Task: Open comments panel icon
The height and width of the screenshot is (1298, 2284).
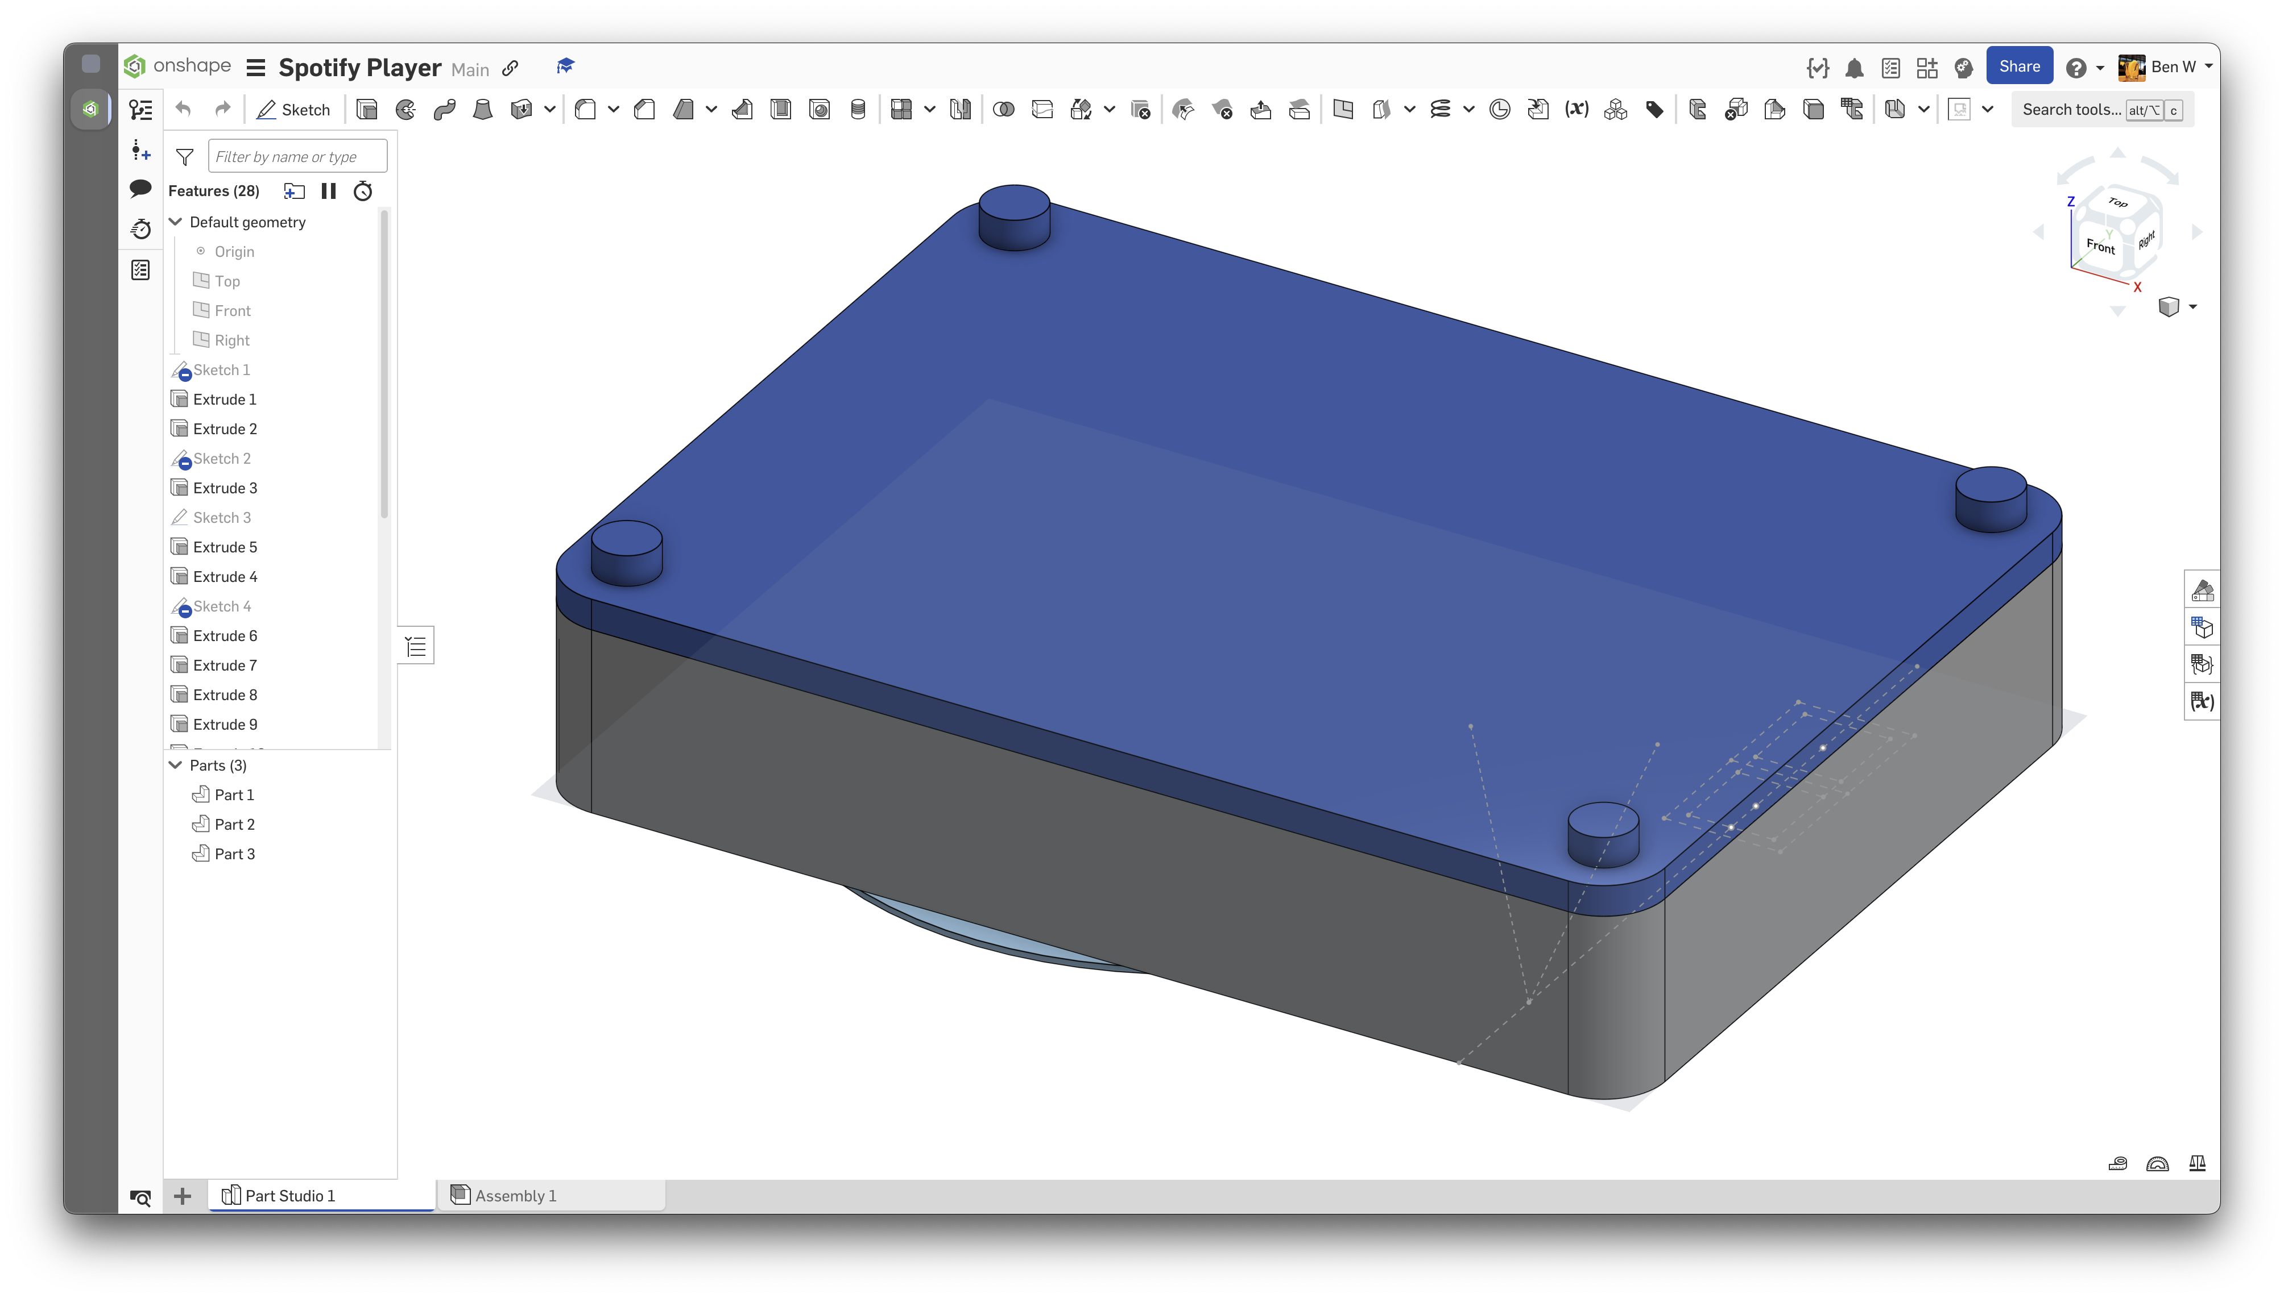Action: click(x=140, y=189)
